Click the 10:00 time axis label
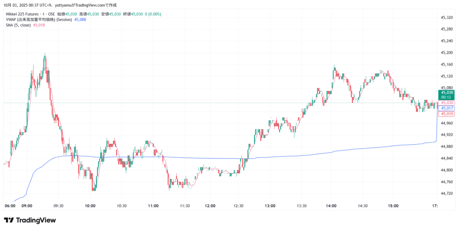 pyautogui.click(x=90, y=206)
